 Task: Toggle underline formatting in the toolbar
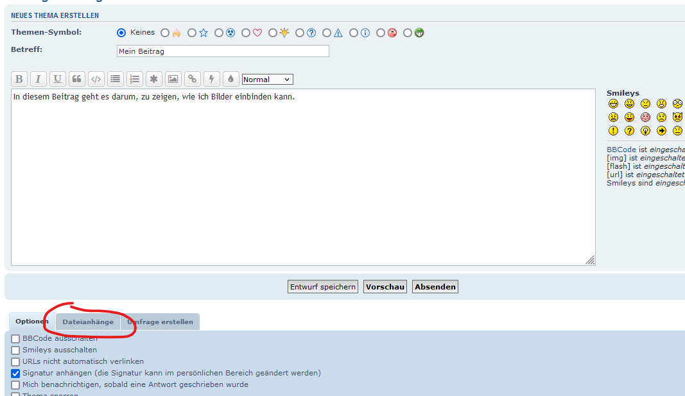tap(58, 79)
